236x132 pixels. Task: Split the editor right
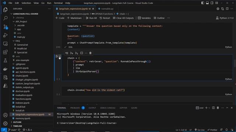[x=227, y=9]
